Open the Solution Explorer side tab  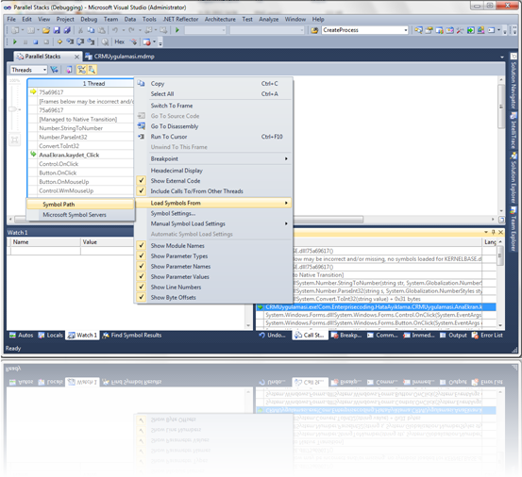click(x=514, y=178)
